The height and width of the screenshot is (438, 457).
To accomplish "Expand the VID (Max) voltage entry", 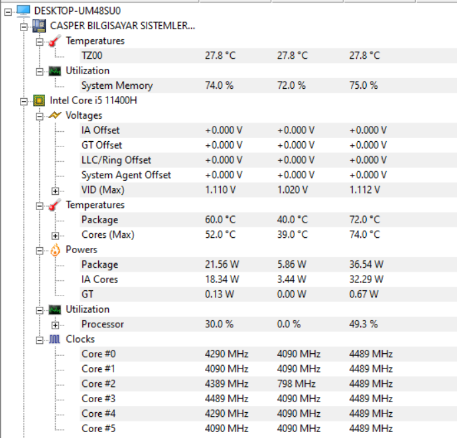I will 55,190.
